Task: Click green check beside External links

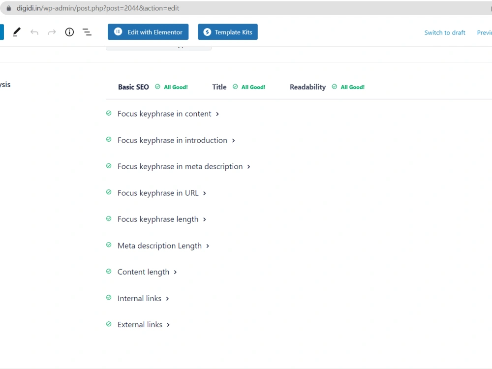Action: coord(109,324)
